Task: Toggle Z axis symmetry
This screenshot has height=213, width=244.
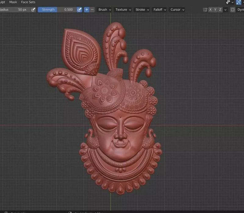Action: coord(220,10)
